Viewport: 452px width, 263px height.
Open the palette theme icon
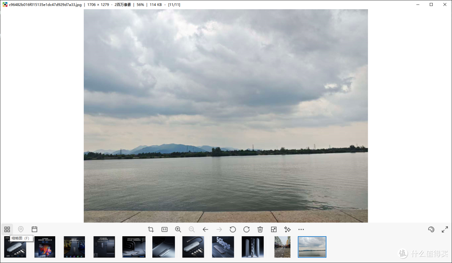(431, 229)
